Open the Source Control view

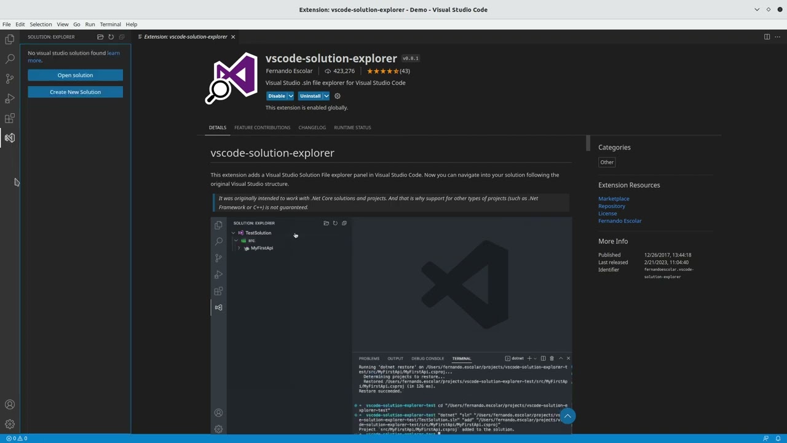[x=10, y=79]
